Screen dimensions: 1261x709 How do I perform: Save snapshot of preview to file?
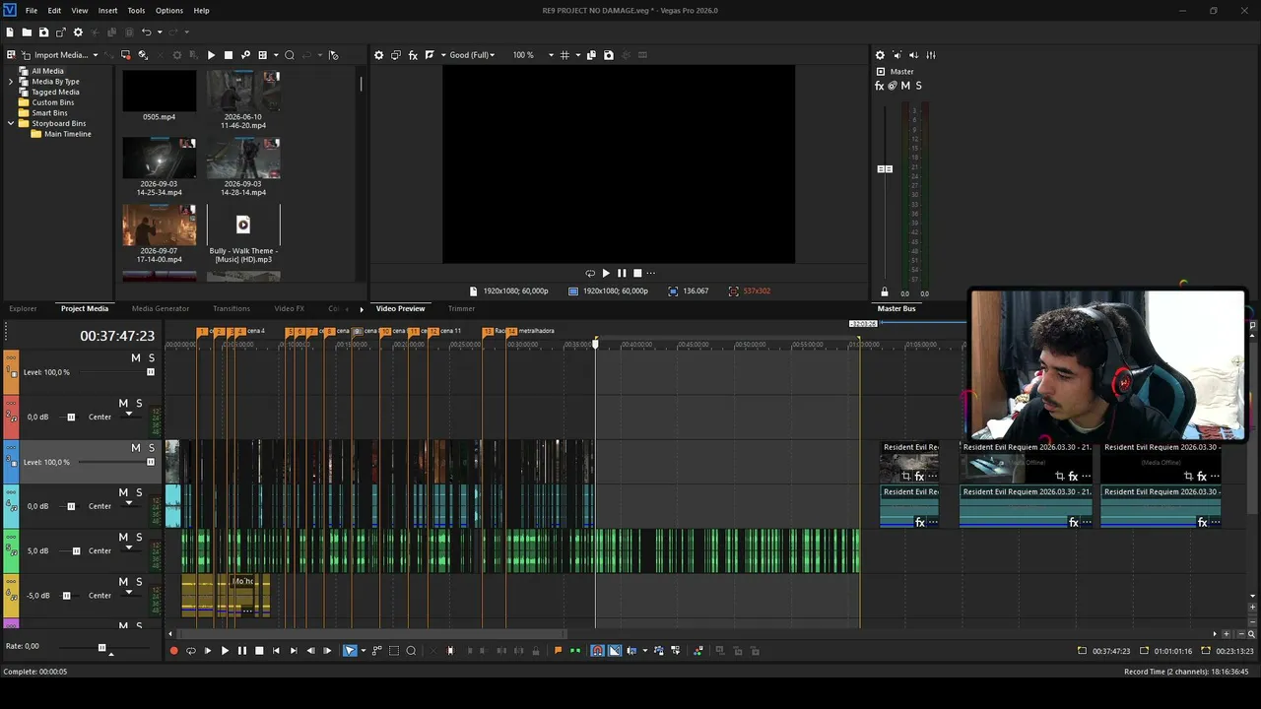pos(608,55)
